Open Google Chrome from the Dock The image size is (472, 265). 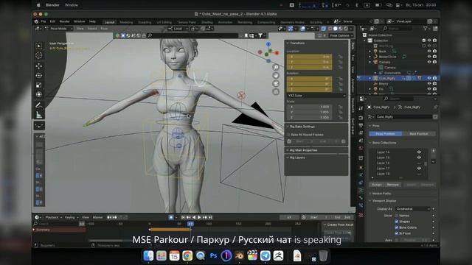tap(187, 255)
